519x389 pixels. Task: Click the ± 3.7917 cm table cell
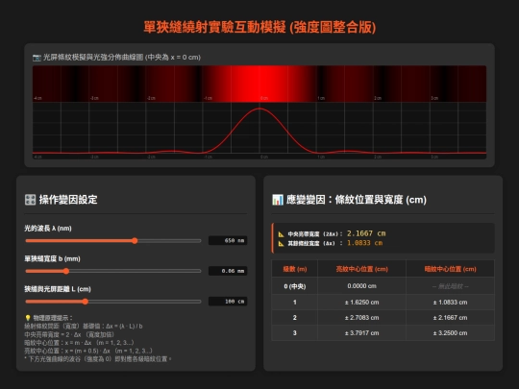[x=361, y=333]
